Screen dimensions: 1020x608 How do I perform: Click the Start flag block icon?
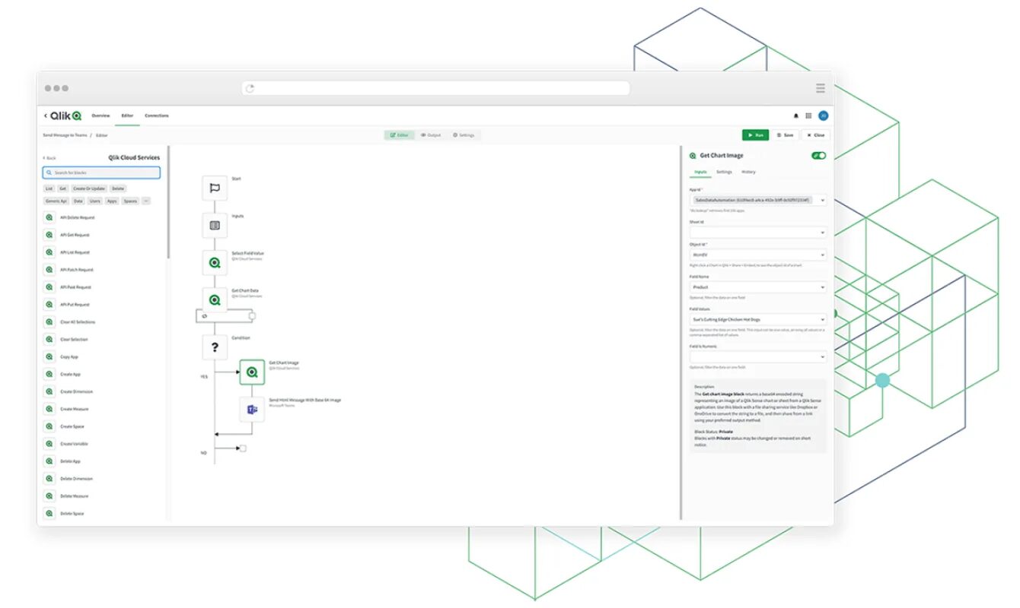coord(215,188)
